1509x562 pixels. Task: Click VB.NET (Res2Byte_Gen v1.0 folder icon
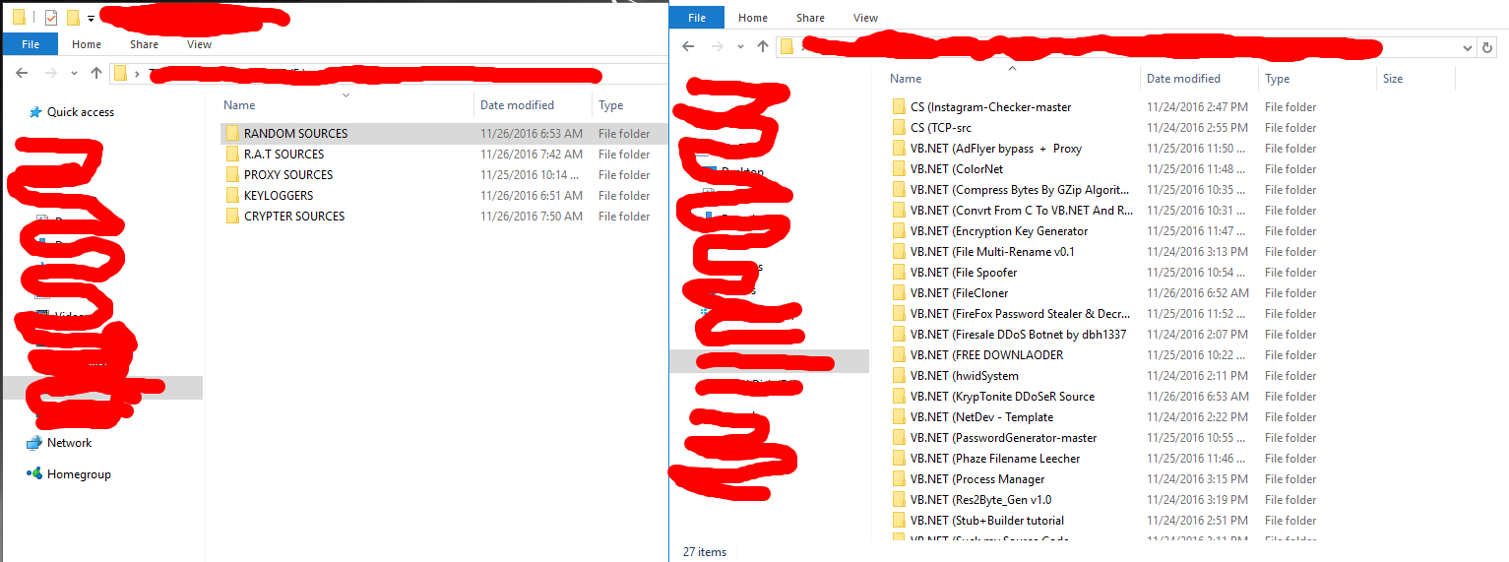[899, 500]
